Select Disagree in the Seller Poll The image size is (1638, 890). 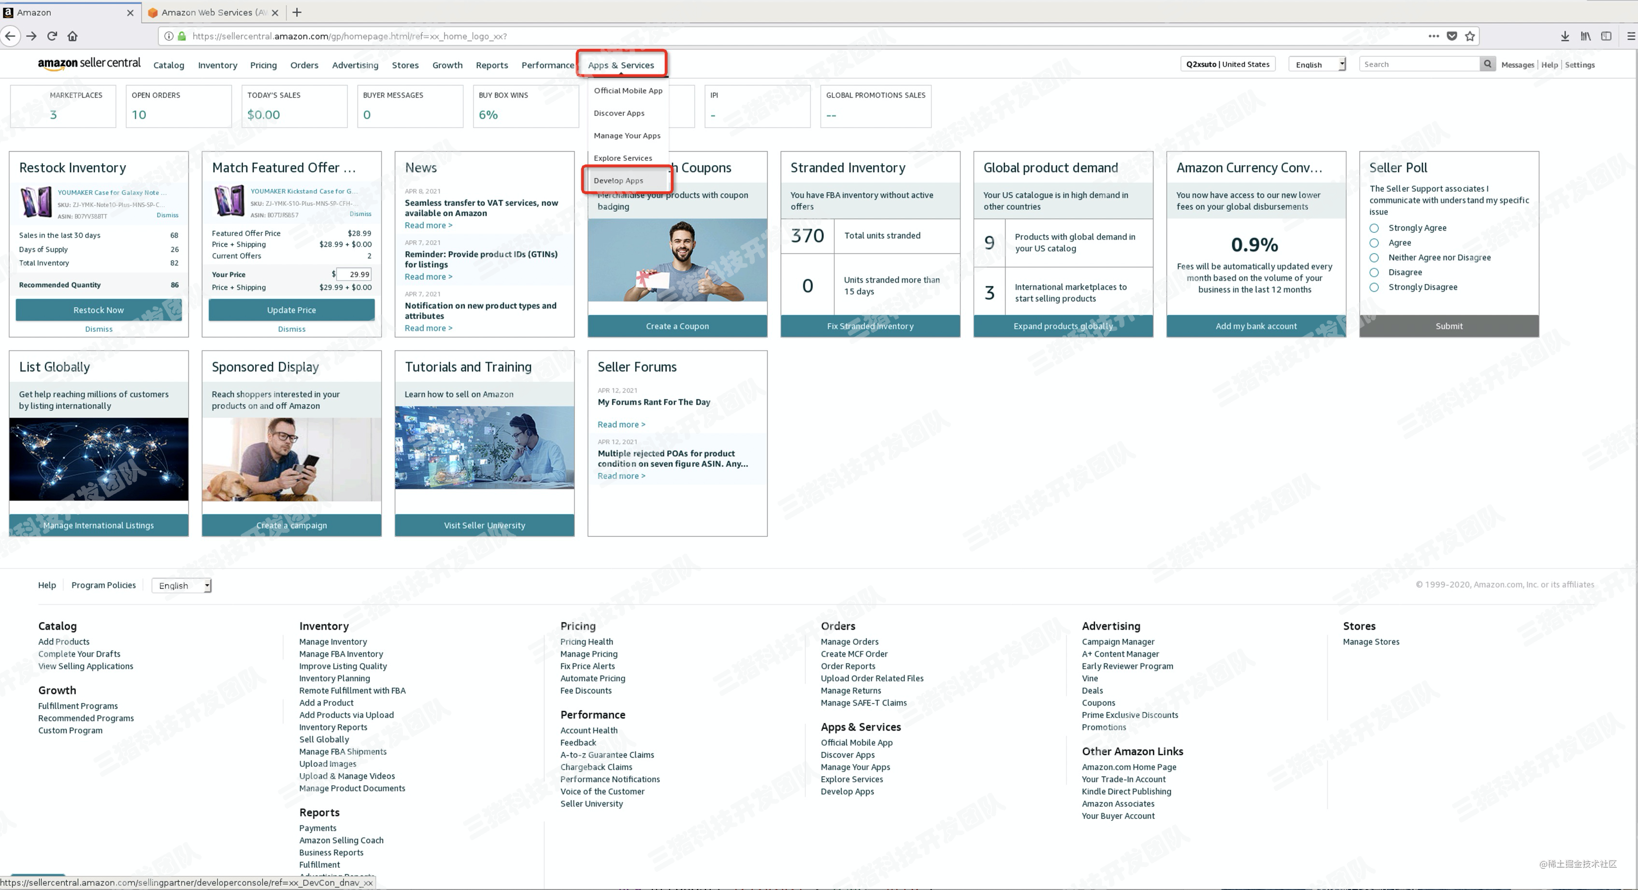click(x=1375, y=272)
